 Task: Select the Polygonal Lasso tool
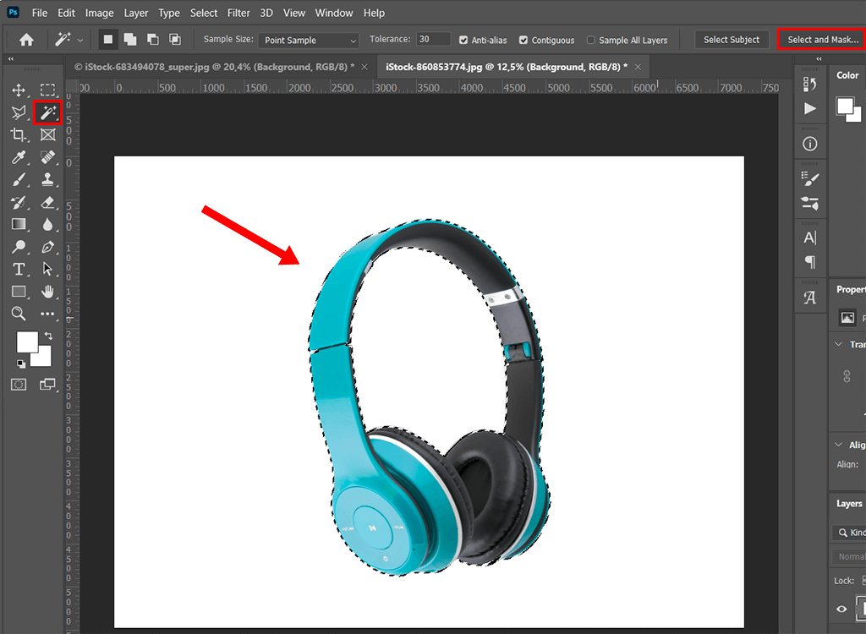point(19,112)
